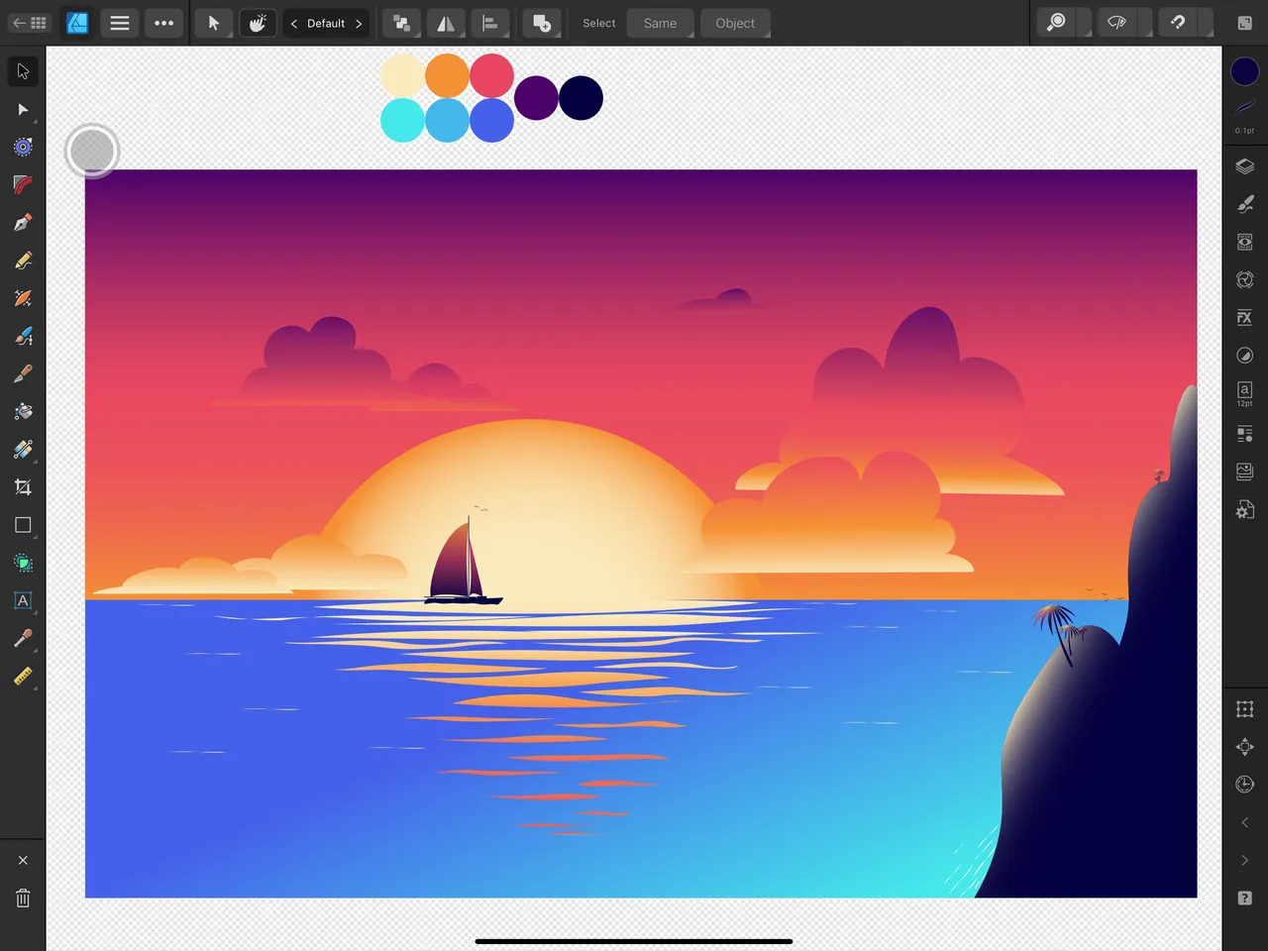Click the cream palette circle

(x=402, y=75)
